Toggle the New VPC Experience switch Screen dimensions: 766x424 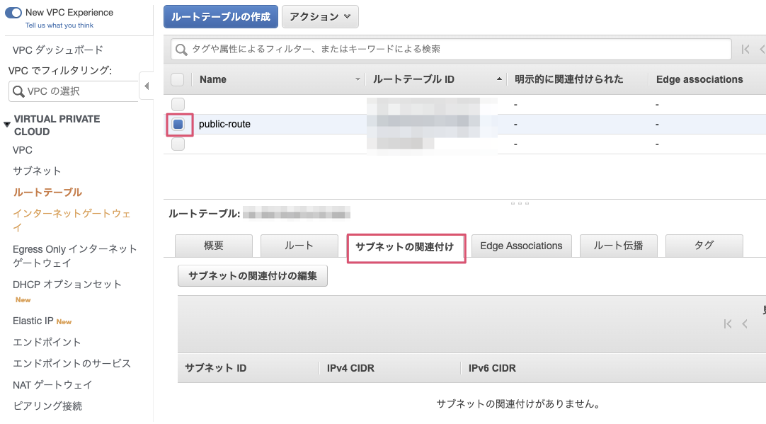point(13,13)
